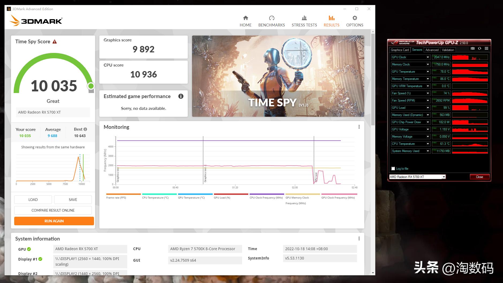Enable Log to file in GPU-Z

pos(393,169)
